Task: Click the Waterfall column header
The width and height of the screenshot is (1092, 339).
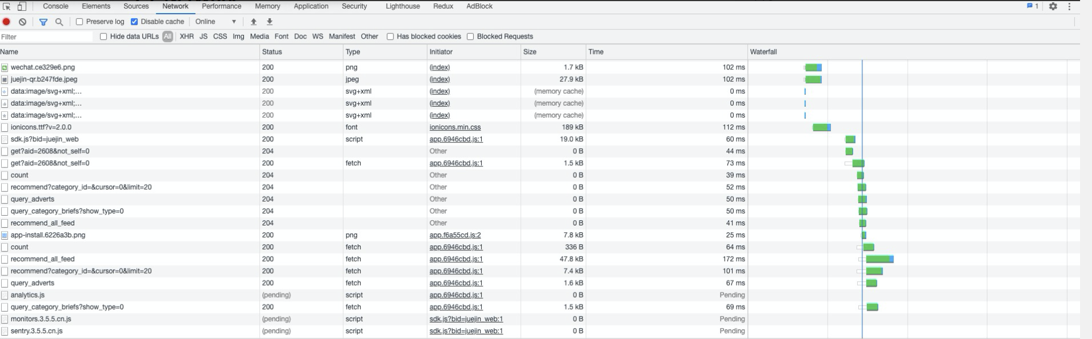Action: point(913,52)
